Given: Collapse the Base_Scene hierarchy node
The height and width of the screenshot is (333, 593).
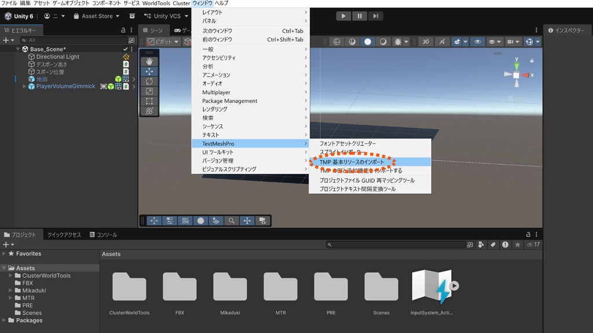Looking at the screenshot, I should [x=18, y=49].
